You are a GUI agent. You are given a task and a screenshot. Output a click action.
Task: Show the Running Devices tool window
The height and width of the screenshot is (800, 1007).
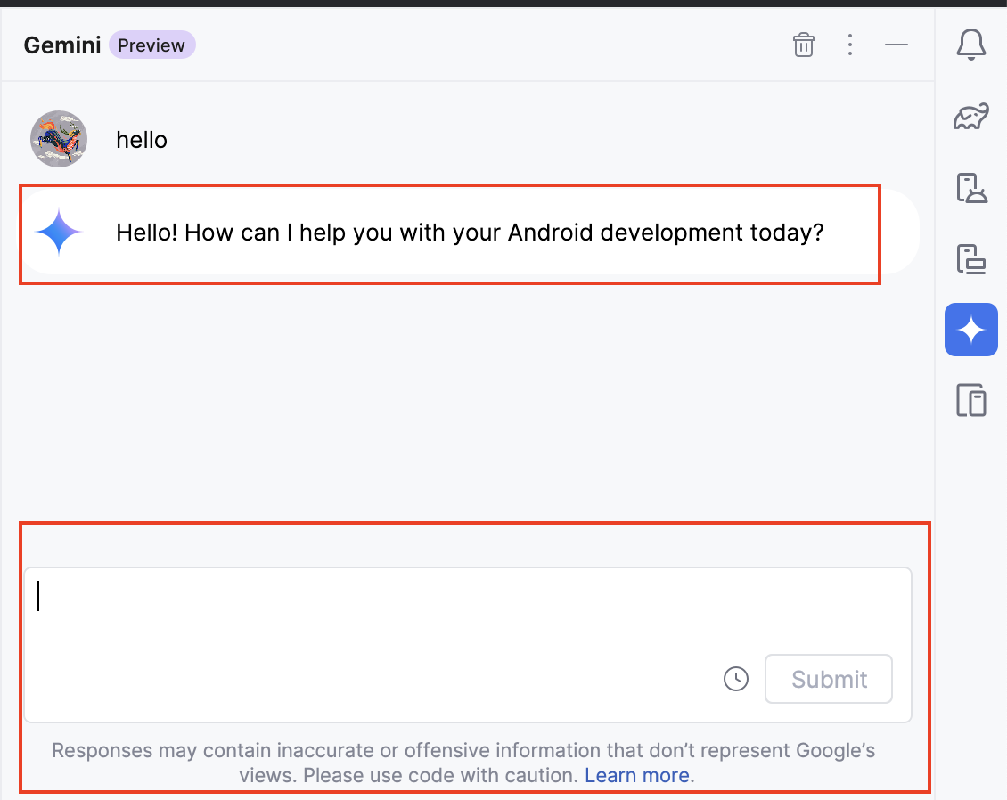pyautogui.click(x=970, y=259)
